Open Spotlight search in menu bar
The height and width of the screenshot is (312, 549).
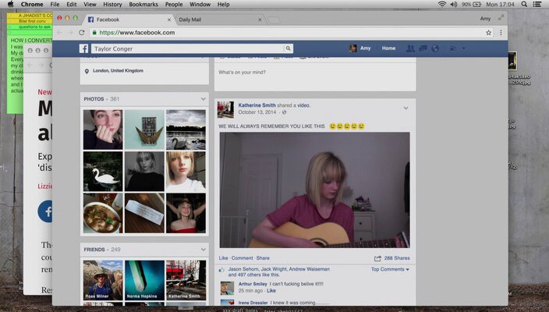click(524, 4)
